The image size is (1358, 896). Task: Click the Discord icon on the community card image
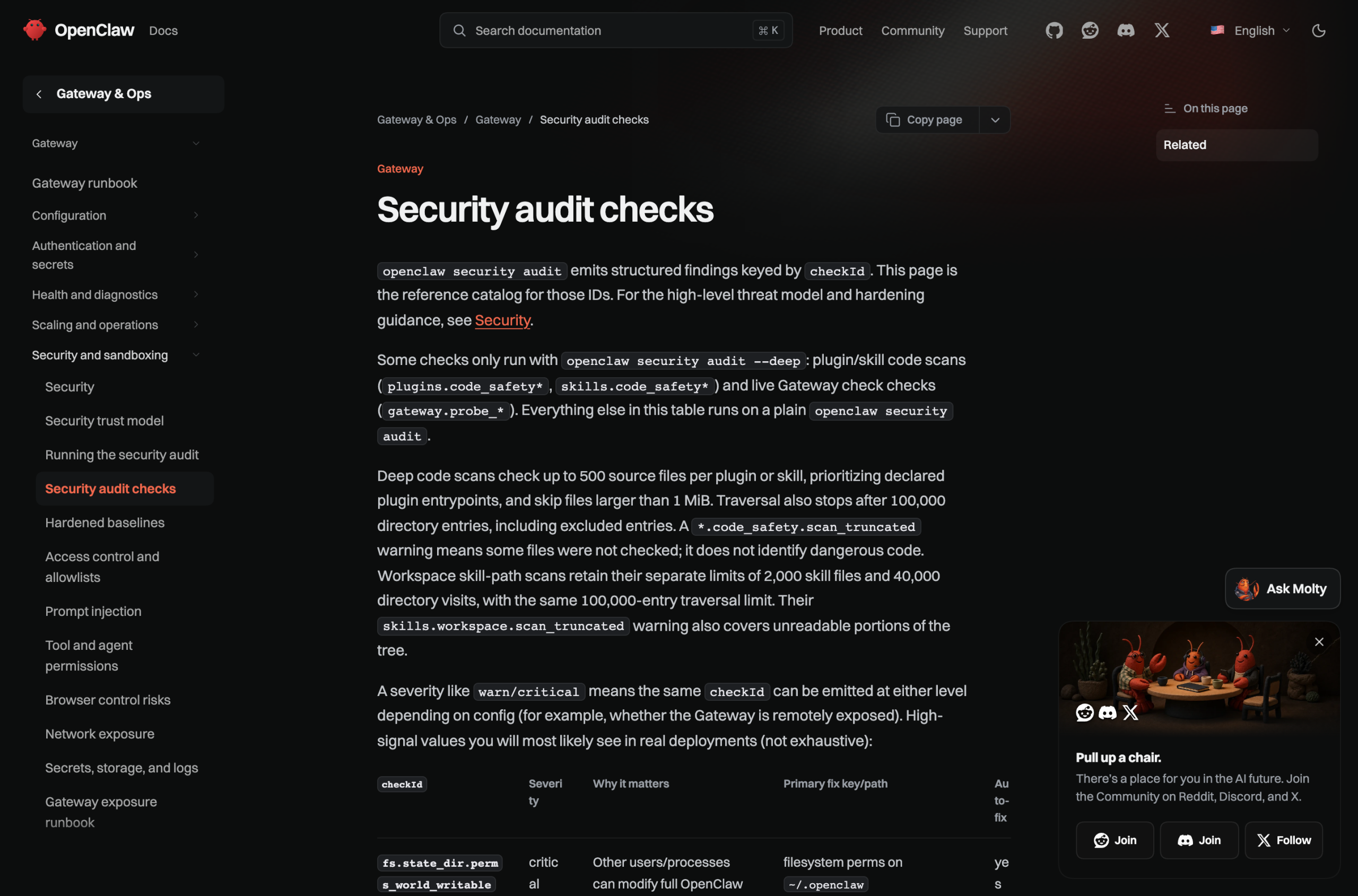1108,712
